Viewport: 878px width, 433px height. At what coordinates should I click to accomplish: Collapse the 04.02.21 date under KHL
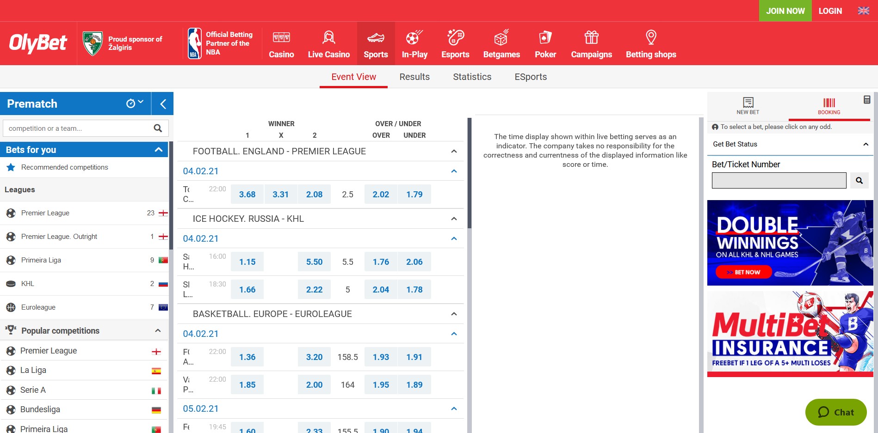coord(454,238)
